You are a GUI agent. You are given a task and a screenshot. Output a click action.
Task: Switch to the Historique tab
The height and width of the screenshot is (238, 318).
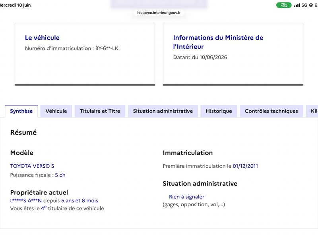pos(219,111)
